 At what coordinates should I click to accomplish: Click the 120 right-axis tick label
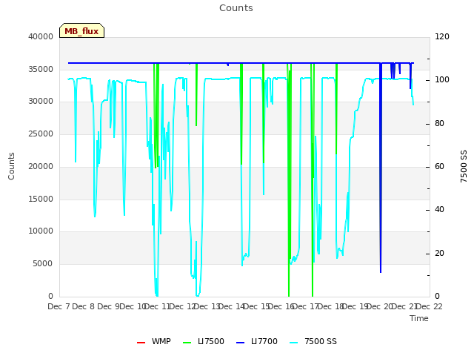442,37
